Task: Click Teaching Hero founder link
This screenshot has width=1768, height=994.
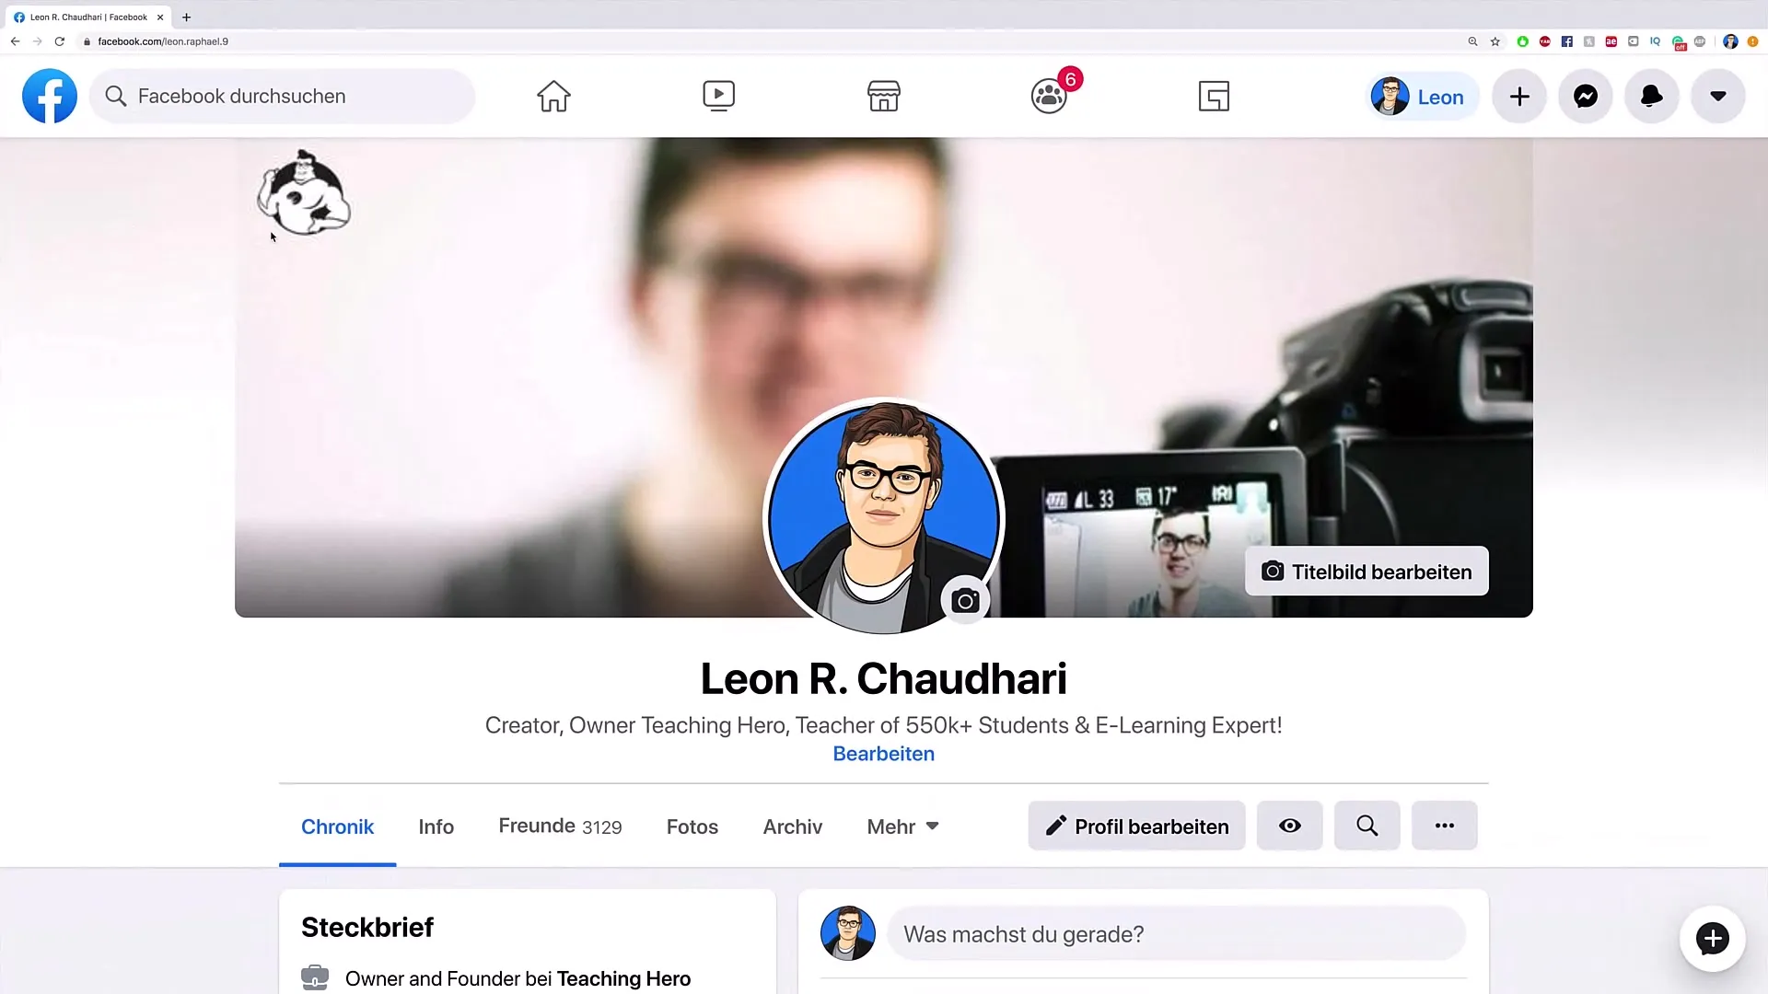Action: click(622, 978)
